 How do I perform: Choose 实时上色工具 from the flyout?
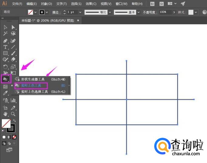40,85
